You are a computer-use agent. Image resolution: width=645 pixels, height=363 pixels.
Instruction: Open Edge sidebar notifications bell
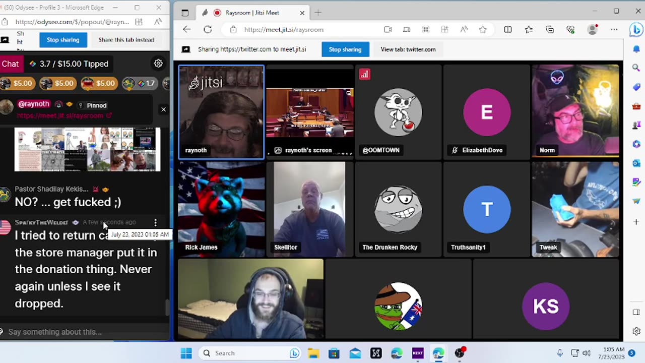636,49
